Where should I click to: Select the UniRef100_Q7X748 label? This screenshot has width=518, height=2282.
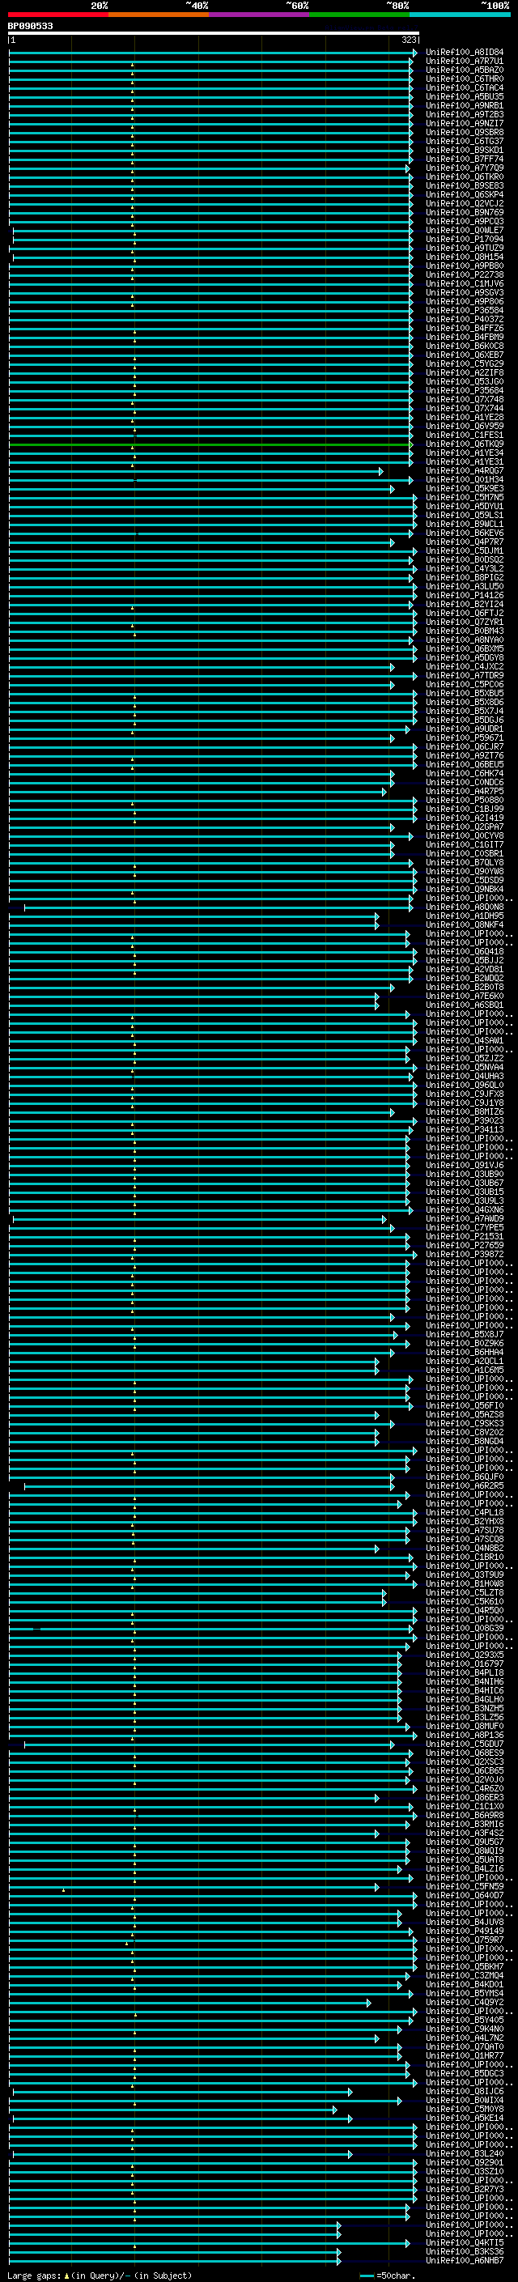pyautogui.click(x=465, y=400)
